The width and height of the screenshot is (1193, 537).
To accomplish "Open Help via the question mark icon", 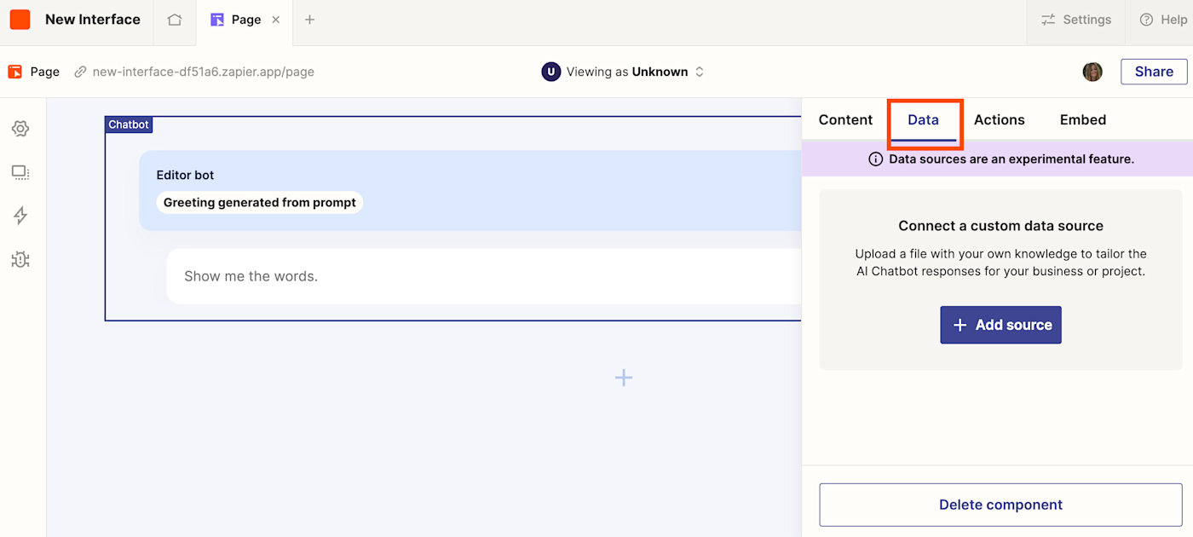I will click(x=1146, y=19).
